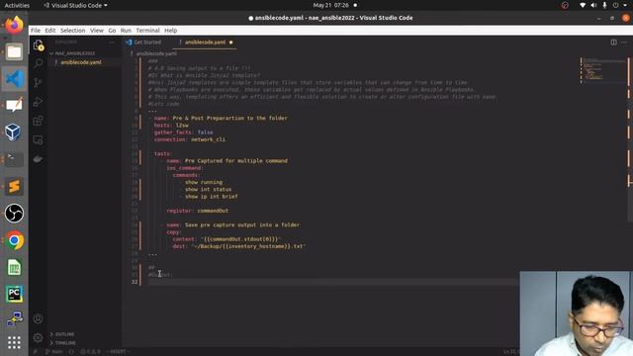Open the Run and Debug view

(x=38, y=102)
